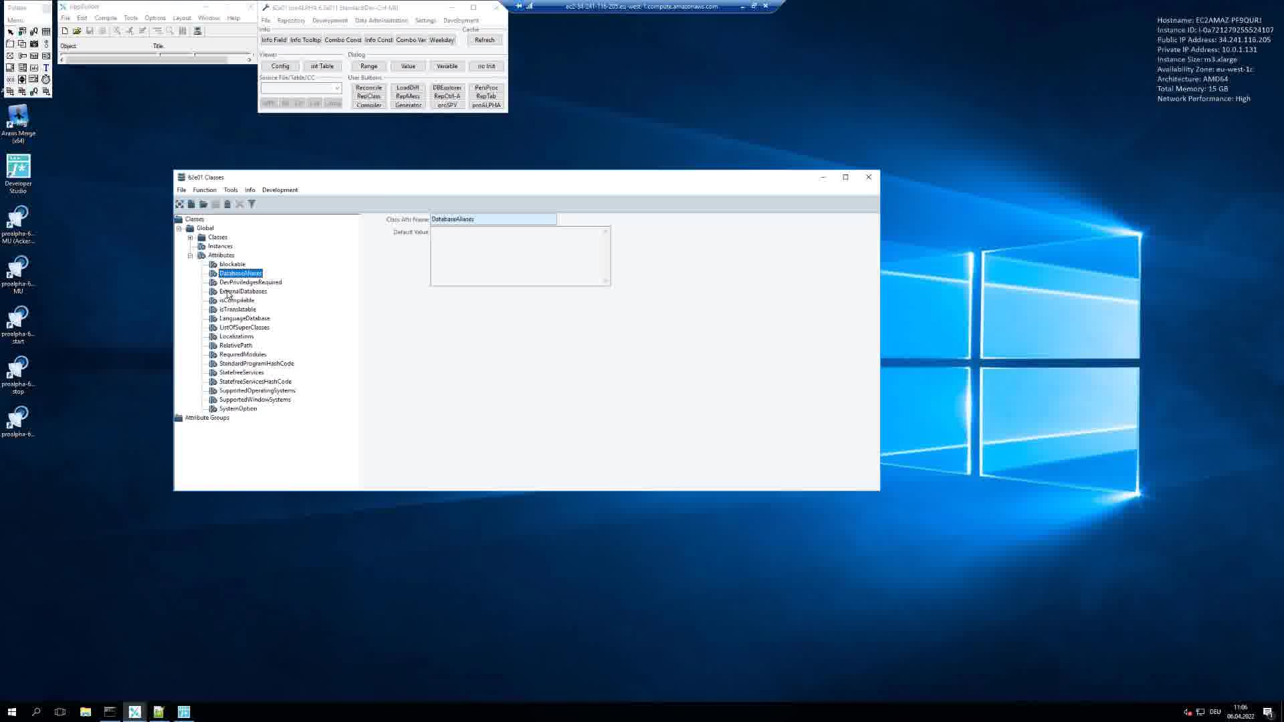Image resolution: width=1284 pixels, height=722 pixels.
Task: Select the SystemOption attribute
Action: tap(238, 408)
